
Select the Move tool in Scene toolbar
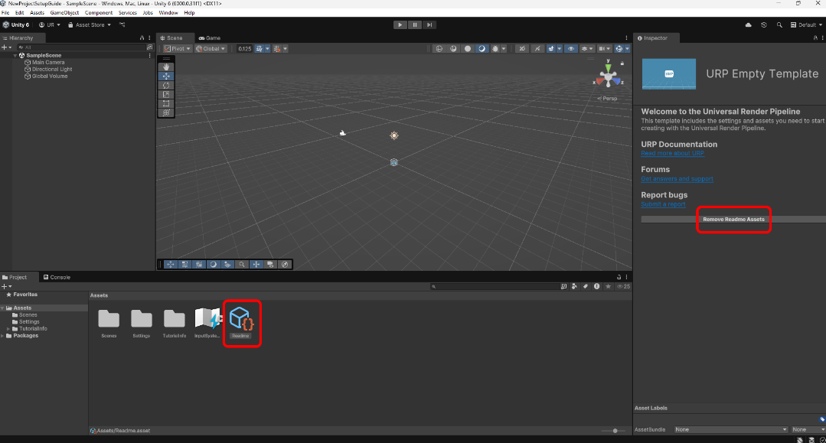point(166,77)
